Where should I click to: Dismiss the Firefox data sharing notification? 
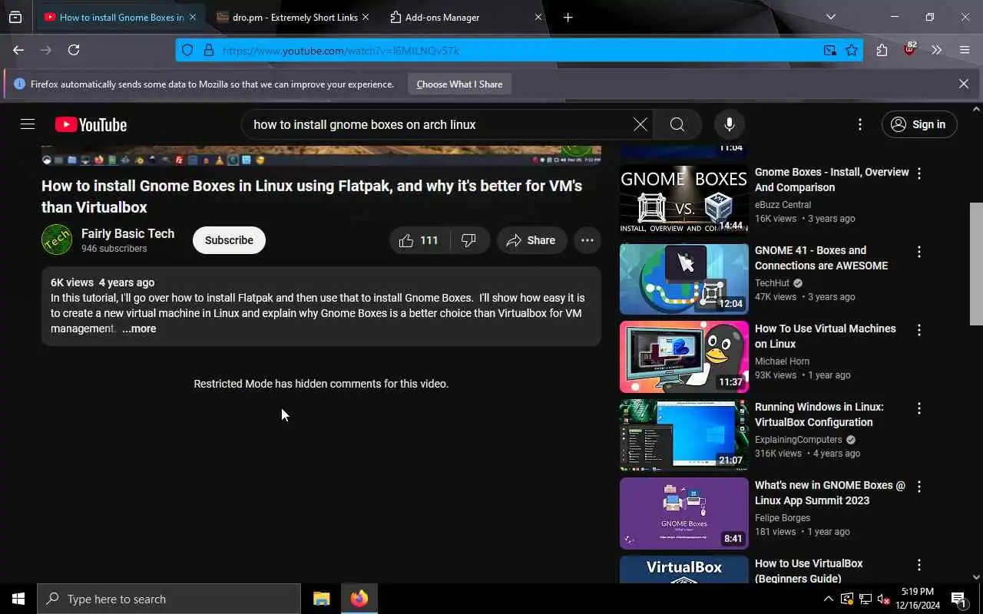(x=964, y=84)
